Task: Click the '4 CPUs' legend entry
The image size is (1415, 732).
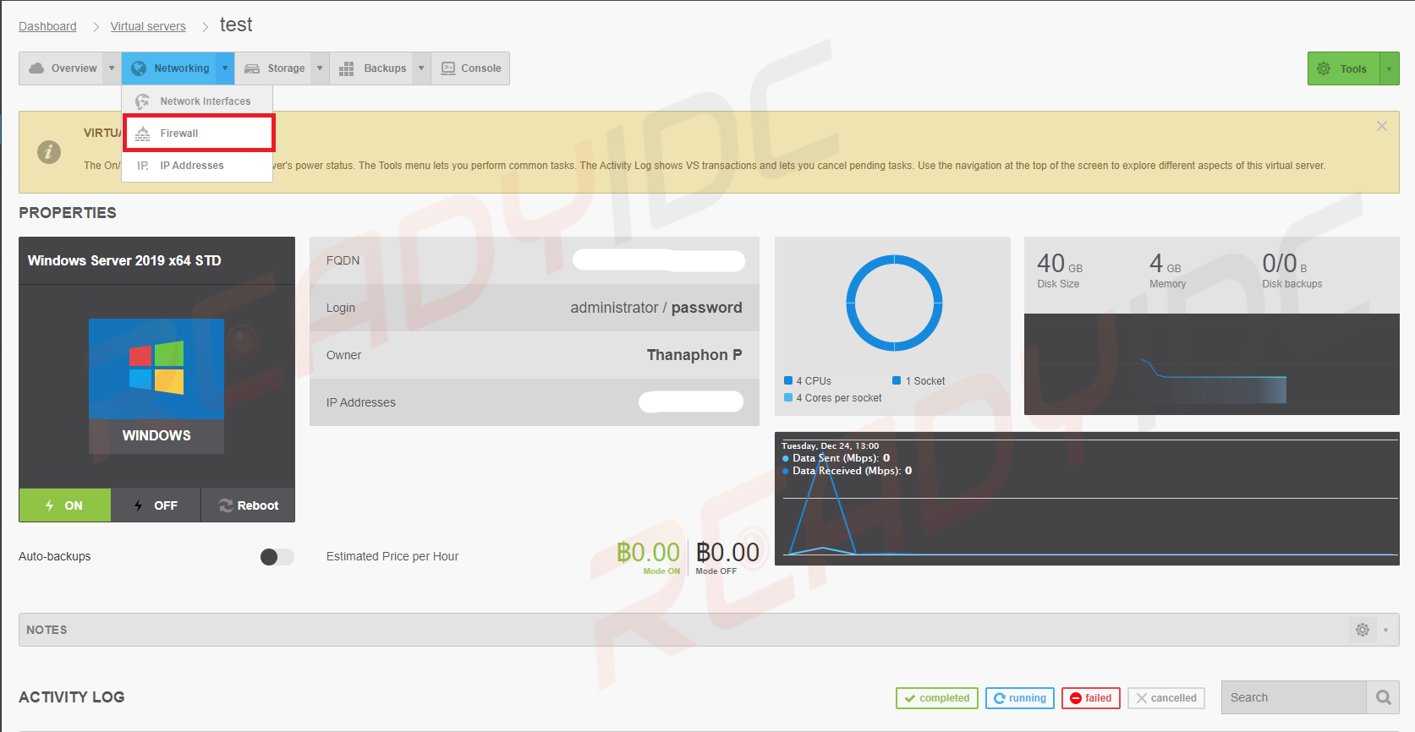Action: [808, 381]
